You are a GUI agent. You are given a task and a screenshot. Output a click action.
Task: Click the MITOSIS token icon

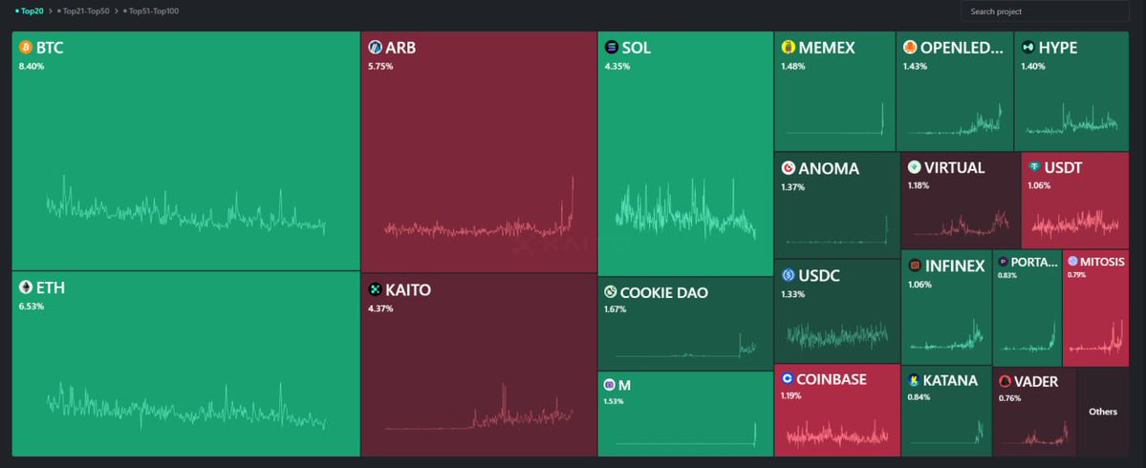tap(1072, 262)
